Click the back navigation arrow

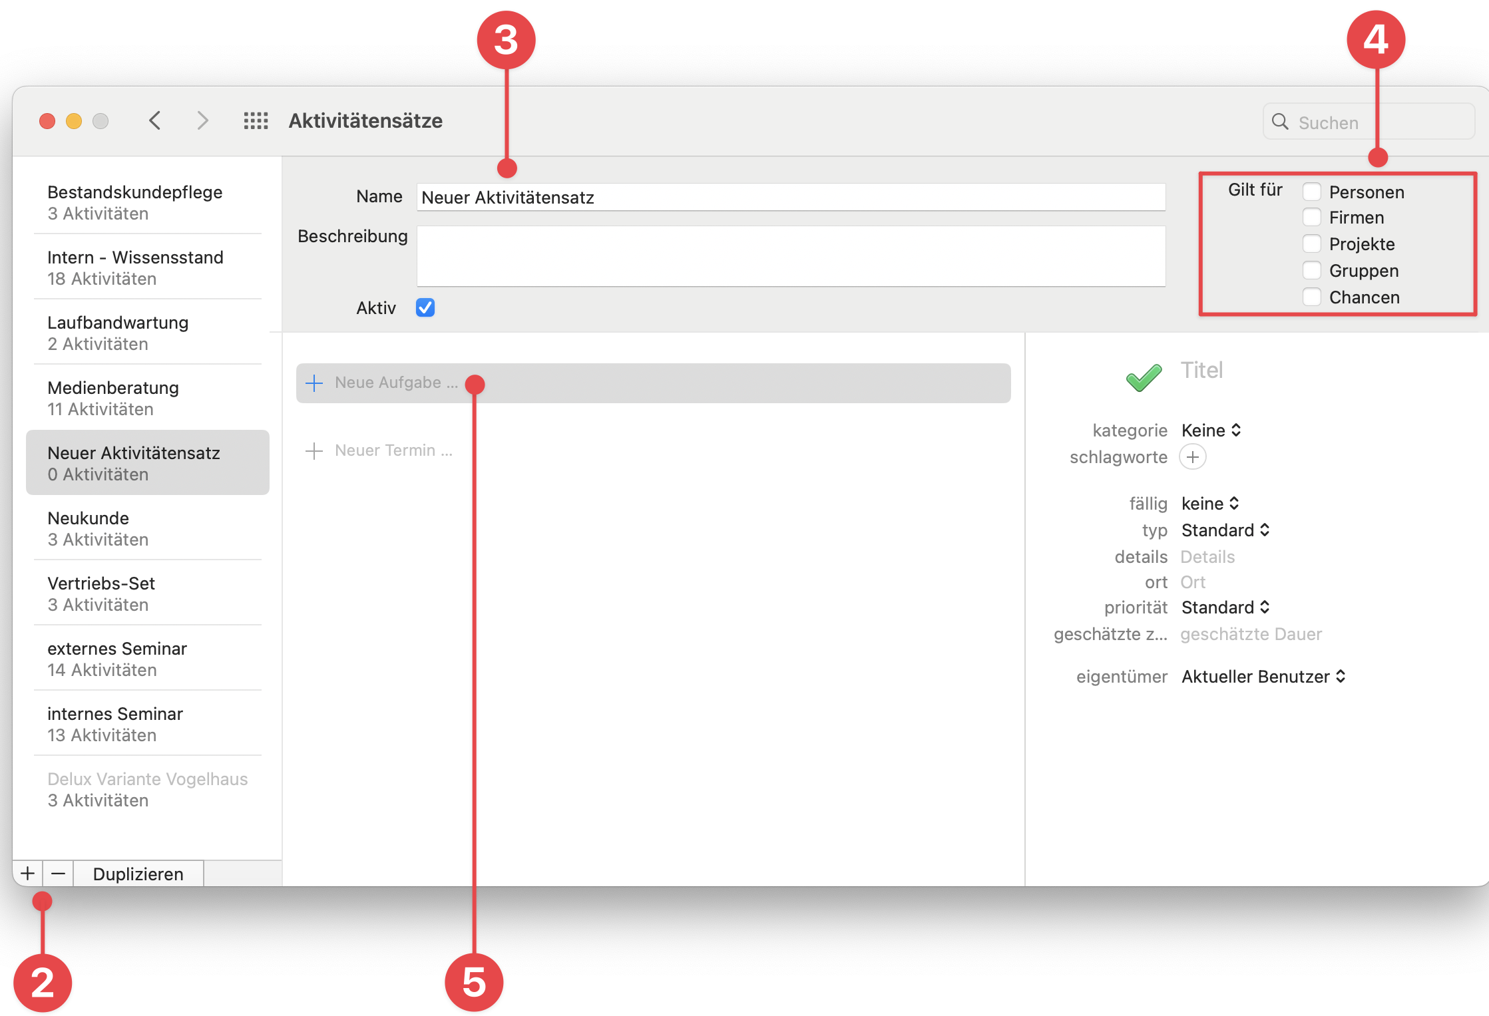(155, 120)
